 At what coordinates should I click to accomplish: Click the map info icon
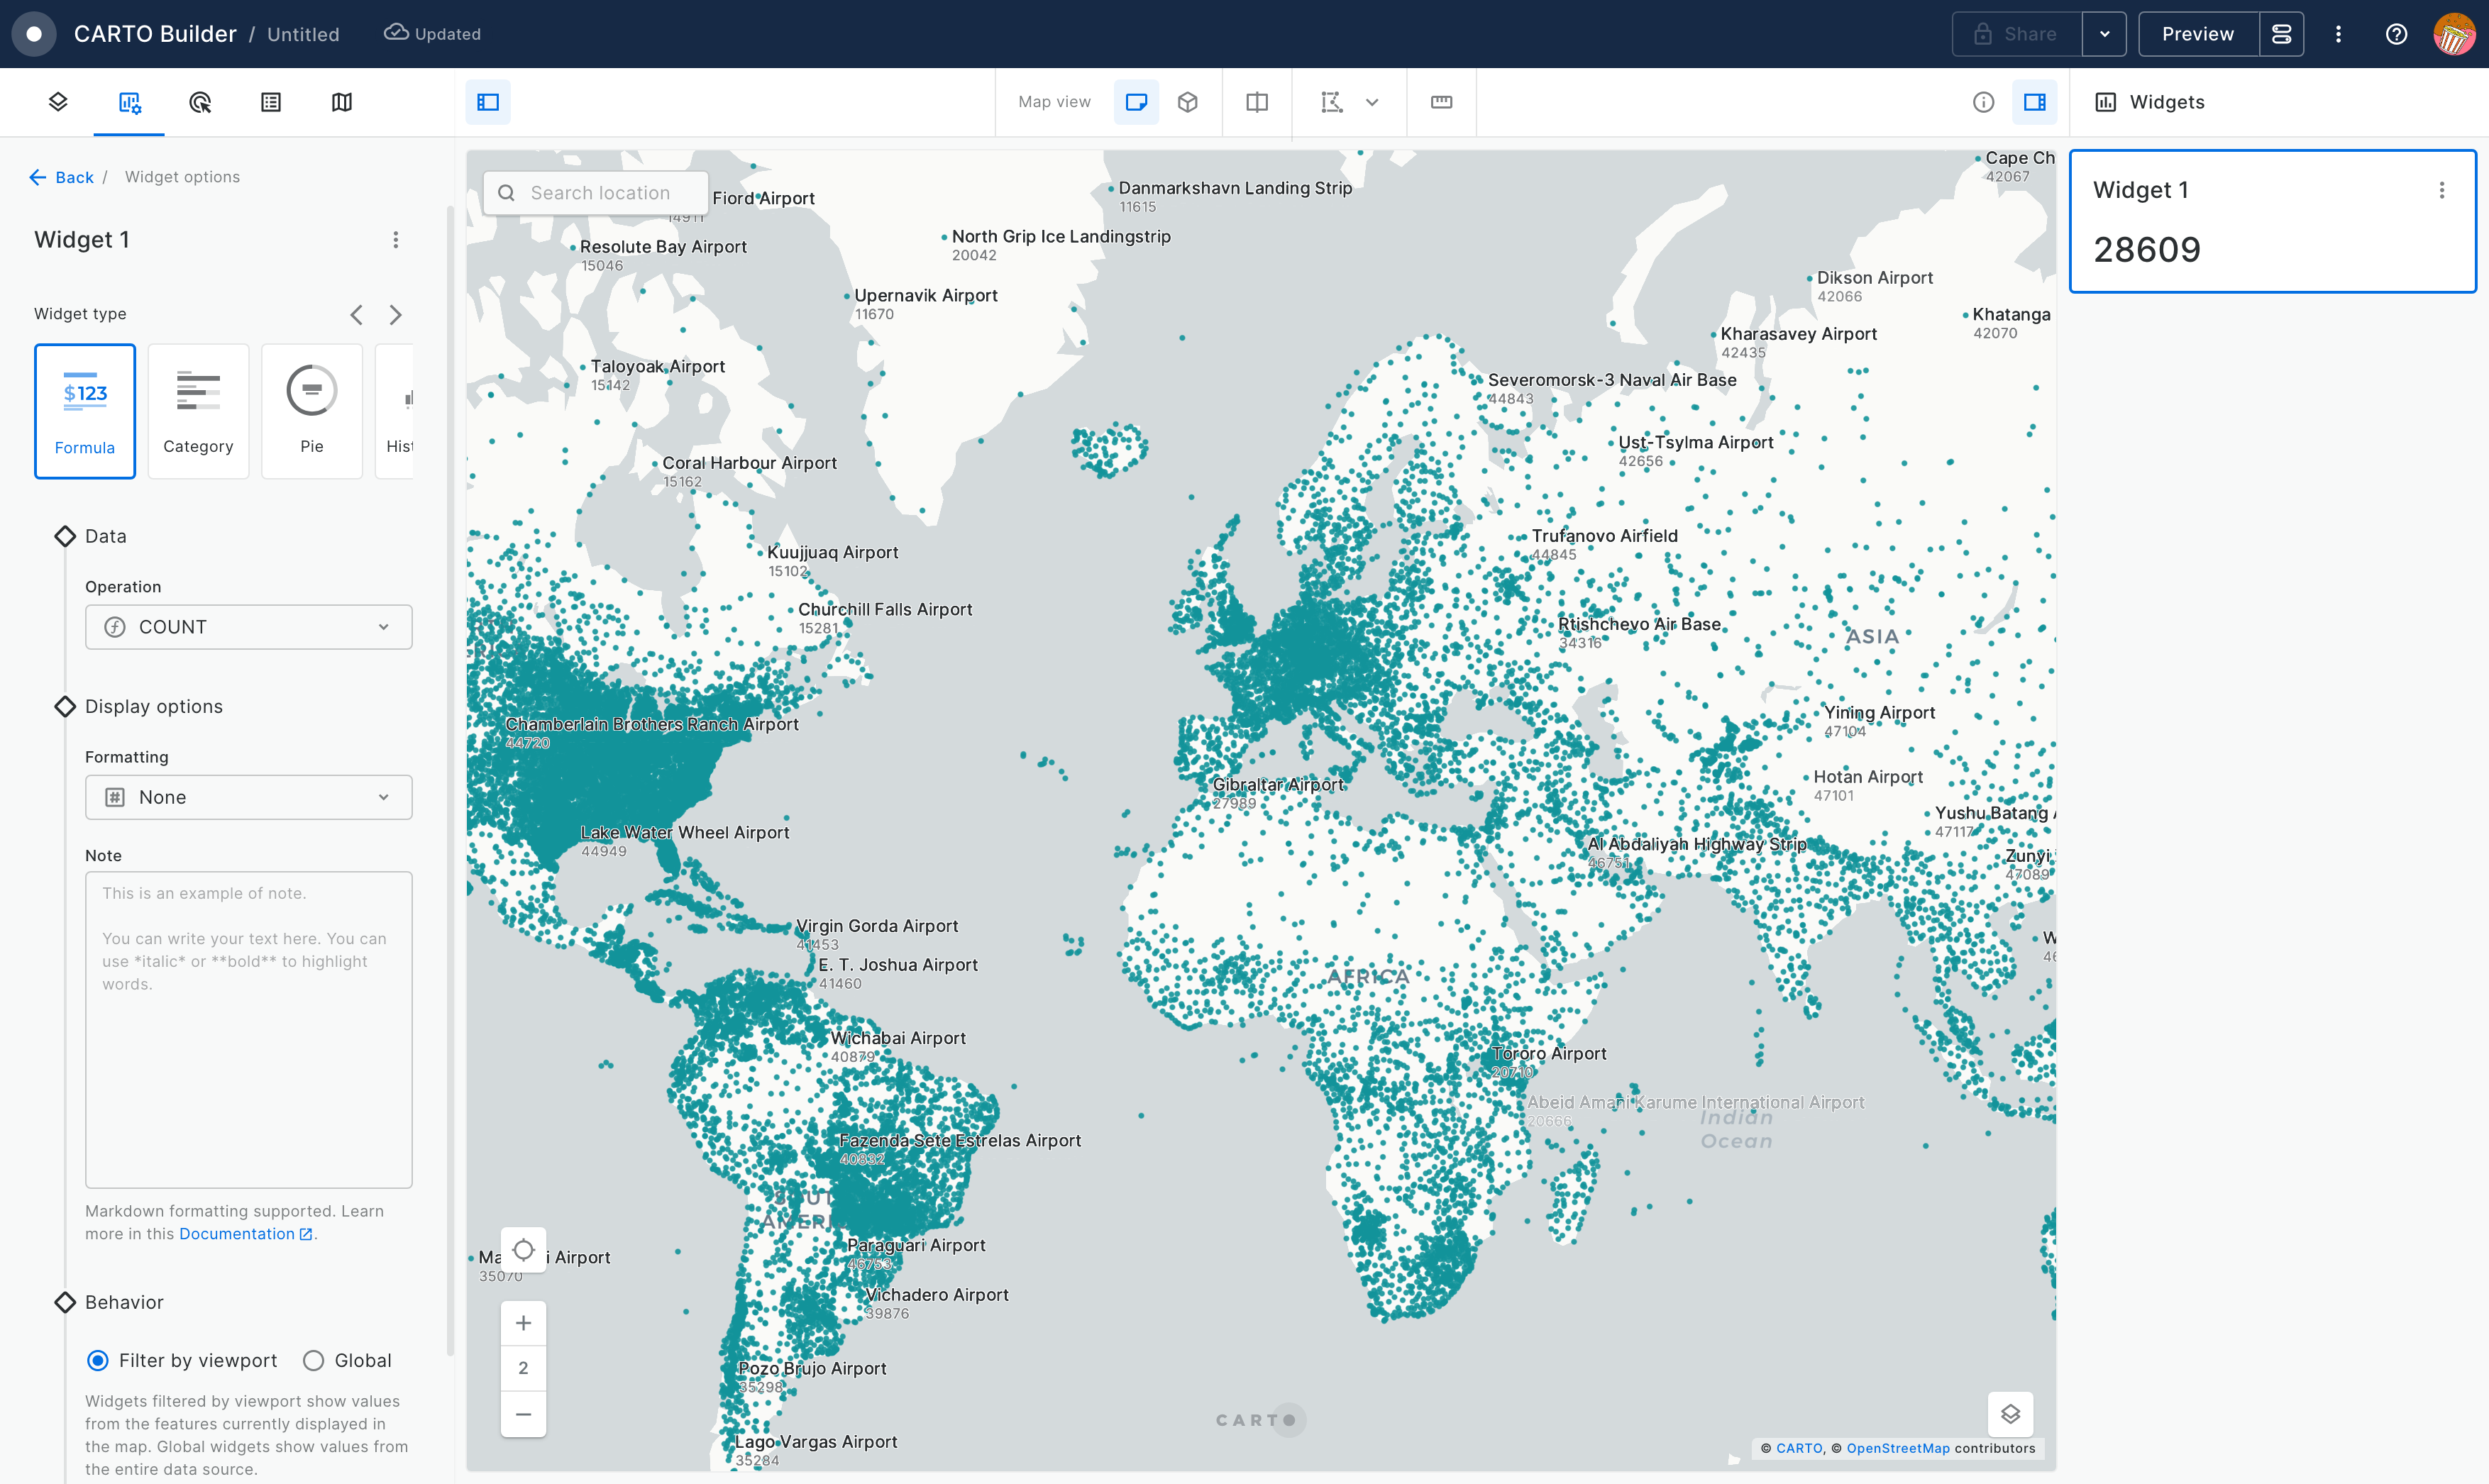point(1983,102)
